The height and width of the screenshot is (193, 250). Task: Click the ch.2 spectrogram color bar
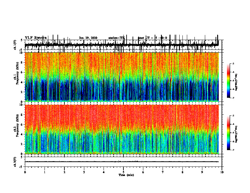228,133
